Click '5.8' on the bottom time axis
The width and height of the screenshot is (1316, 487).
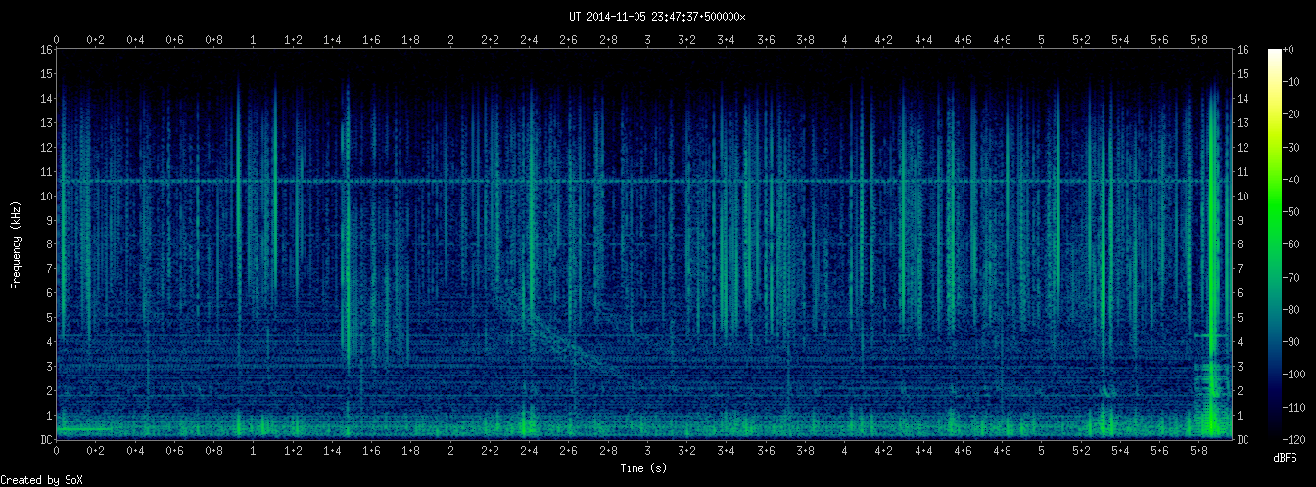(1198, 452)
